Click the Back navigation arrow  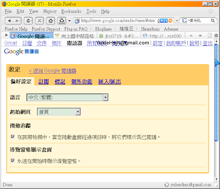9,21
